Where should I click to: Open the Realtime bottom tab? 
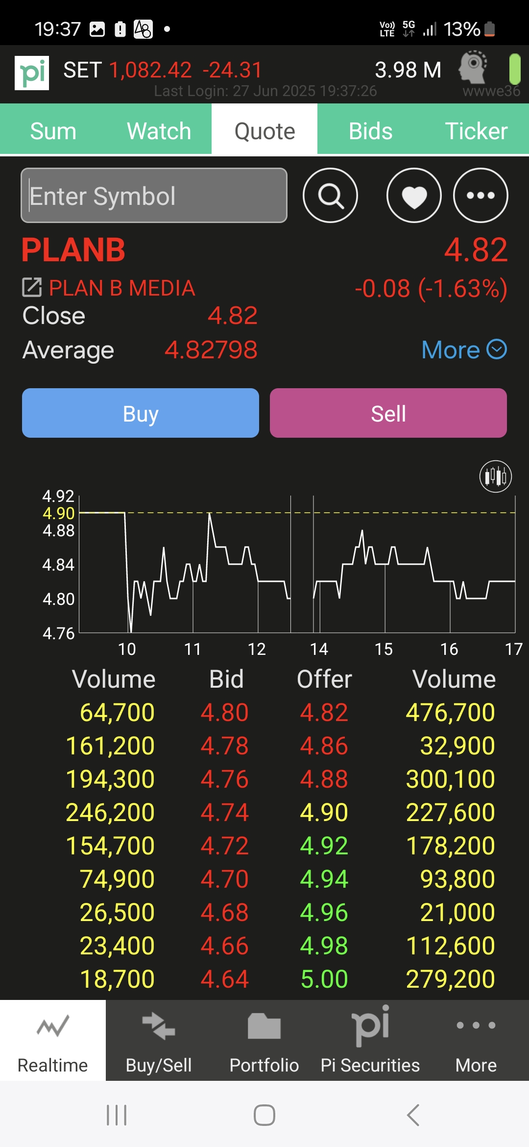click(53, 1040)
